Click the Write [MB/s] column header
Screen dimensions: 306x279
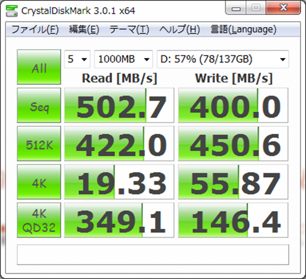tap(234, 79)
